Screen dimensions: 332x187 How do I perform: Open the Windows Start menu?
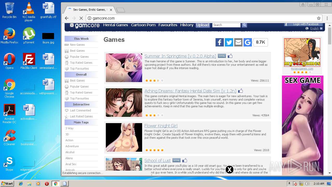pos(7,183)
